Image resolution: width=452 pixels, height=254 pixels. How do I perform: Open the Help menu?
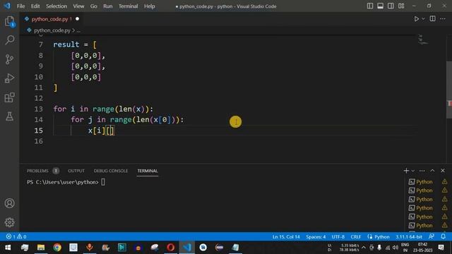[x=149, y=6]
